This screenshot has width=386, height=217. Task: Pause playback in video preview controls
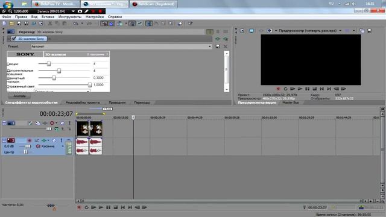[307, 89]
